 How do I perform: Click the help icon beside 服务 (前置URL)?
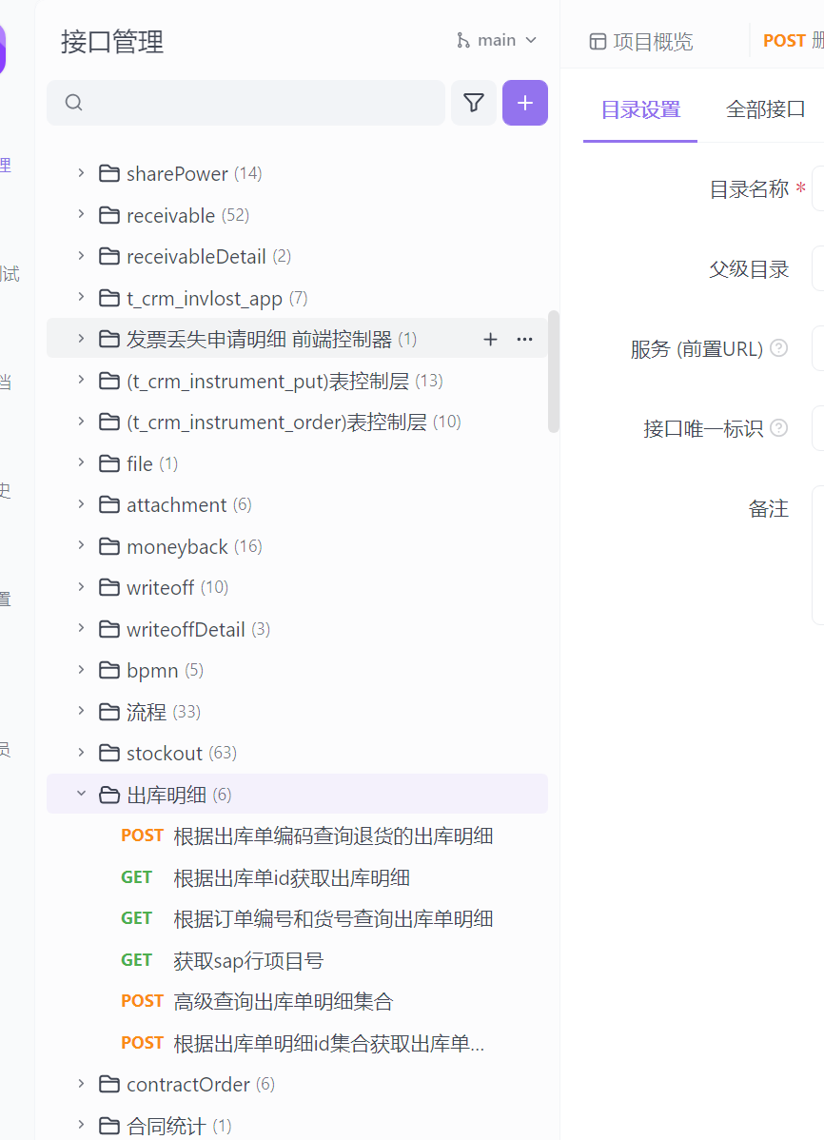click(x=778, y=348)
